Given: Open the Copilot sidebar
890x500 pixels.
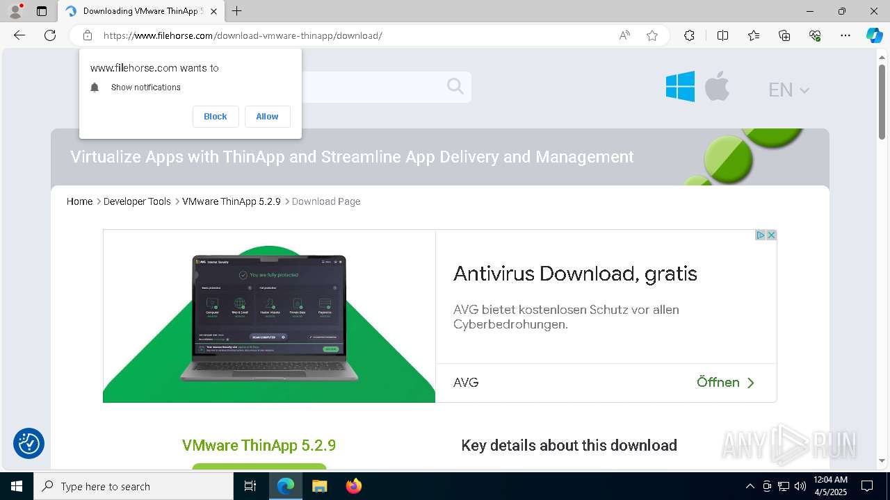Looking at the screenshot, I should point(874,35).
